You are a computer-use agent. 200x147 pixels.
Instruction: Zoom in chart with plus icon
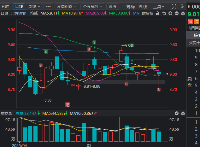170,13
